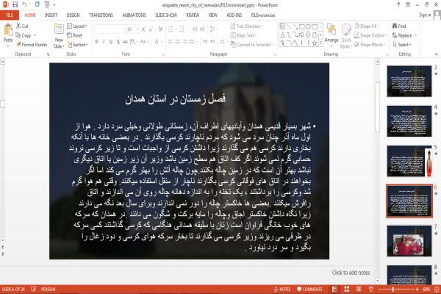Click the New Slide icon
The width and height of the screenshot is (441, 294).
(x=59, y=30)
